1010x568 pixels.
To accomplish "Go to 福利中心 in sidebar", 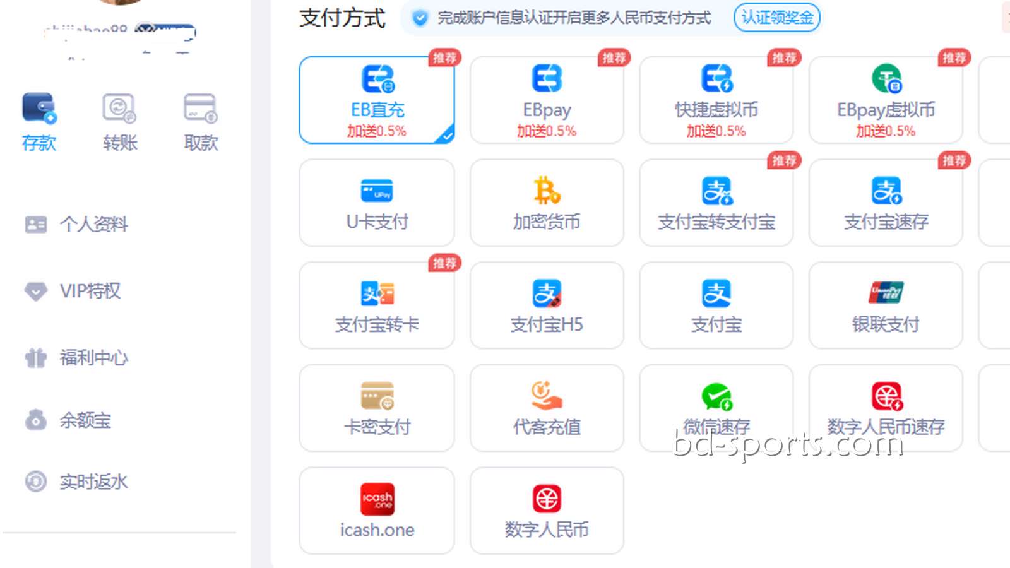I will (x=76, y=358).
